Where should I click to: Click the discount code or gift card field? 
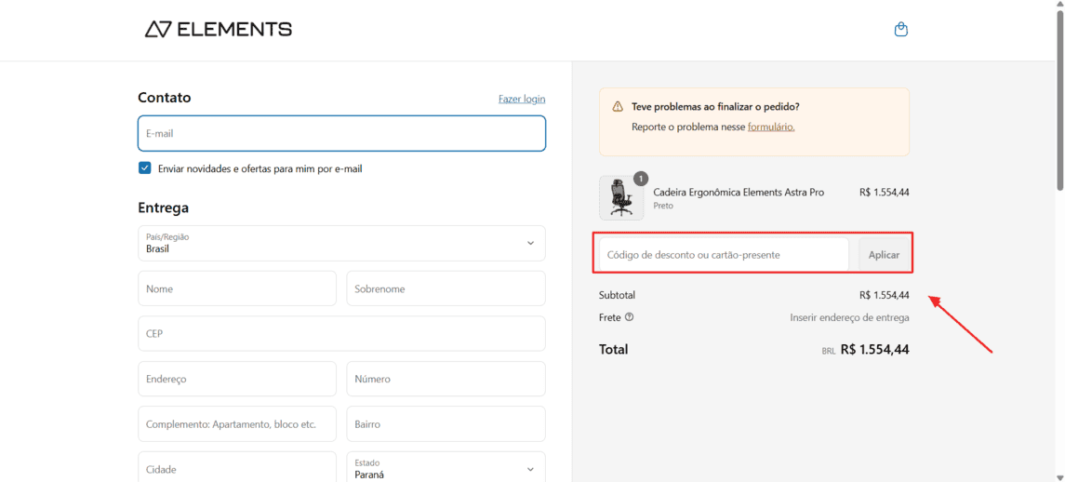click(x=724, y=255)
